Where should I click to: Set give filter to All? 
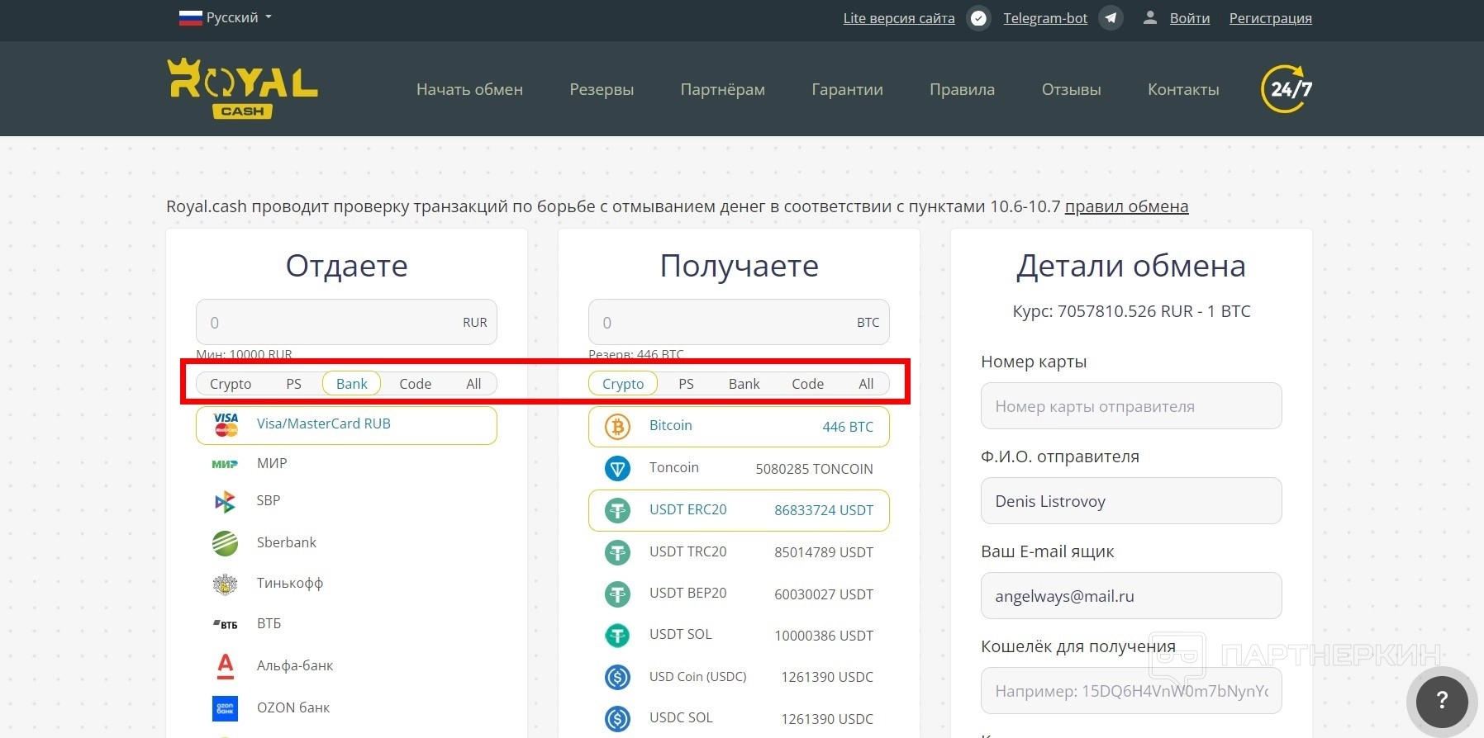click(x=473, y=384)
